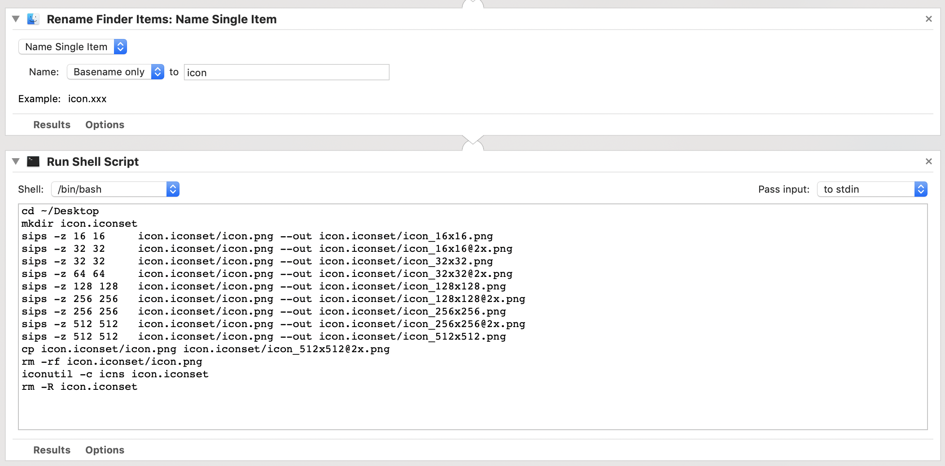Show Results for Run Shell Script
This screenshot has width=945, height=466.
[51, 450]
